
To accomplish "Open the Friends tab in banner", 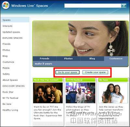I will coord(45,58).
